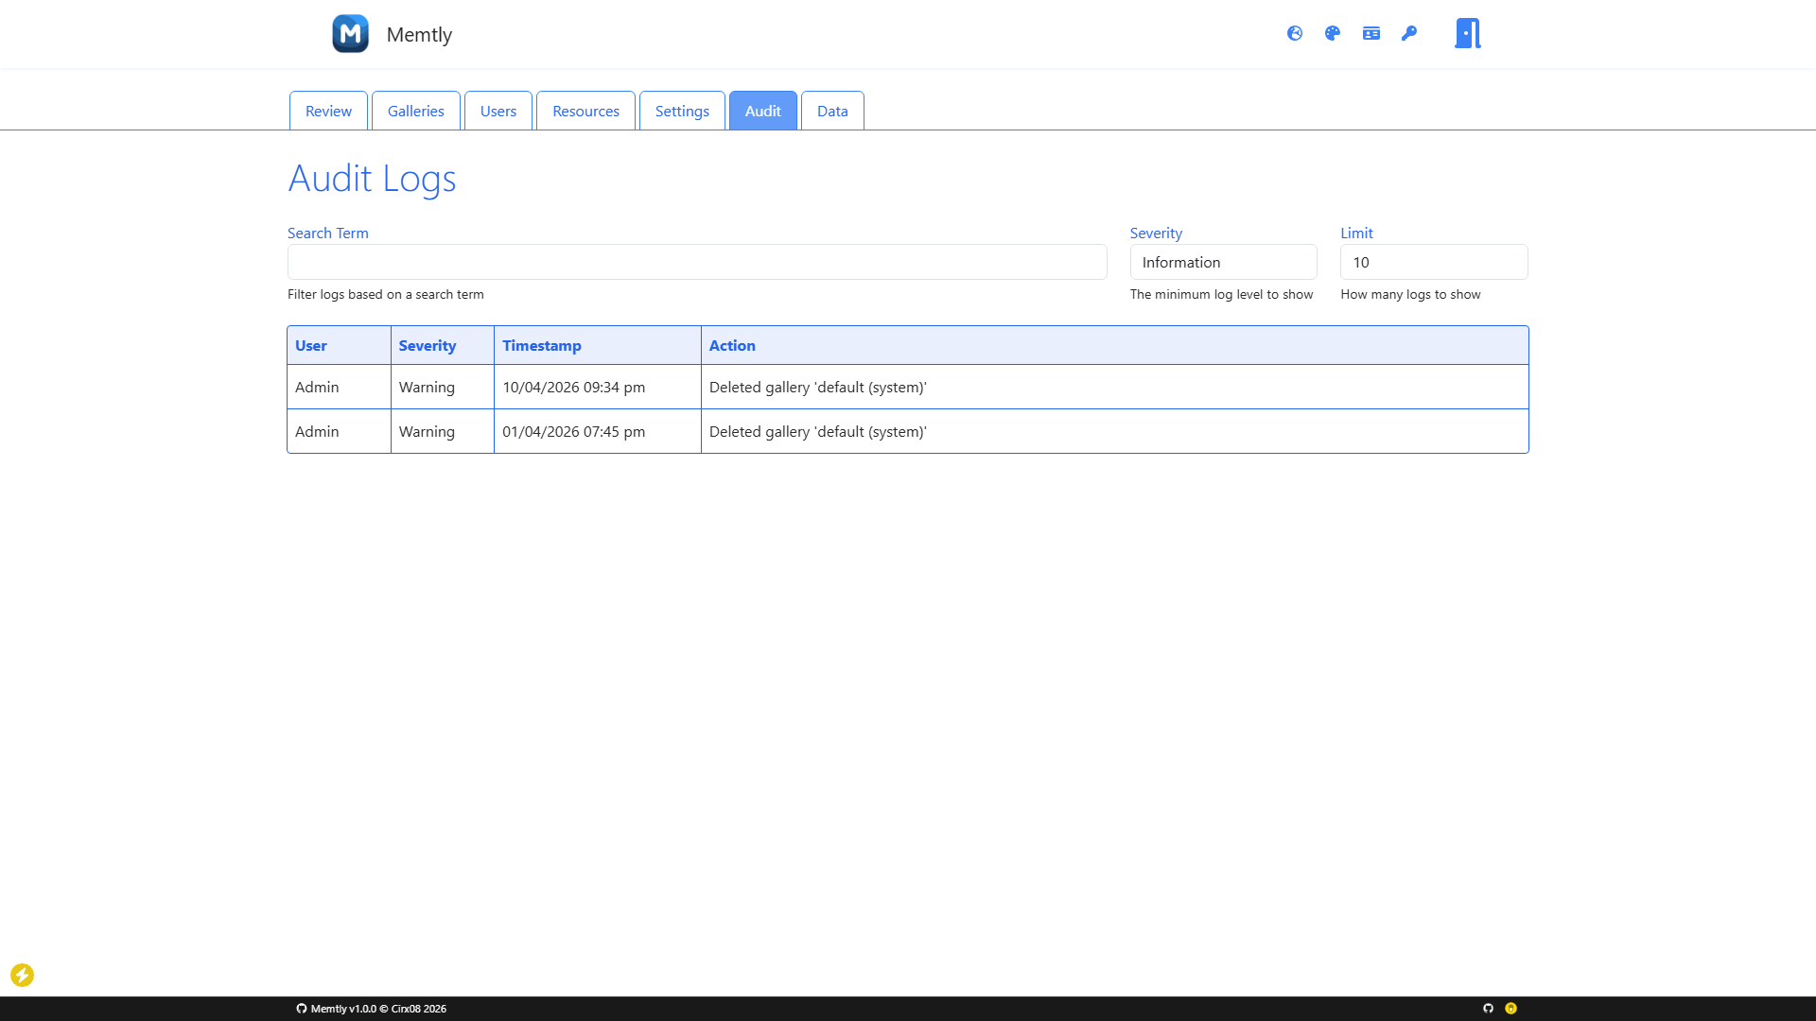Click Warning in the 10/04/2026 row
This screenshot has width=1816, height=1021.
(x=427, y=387)
